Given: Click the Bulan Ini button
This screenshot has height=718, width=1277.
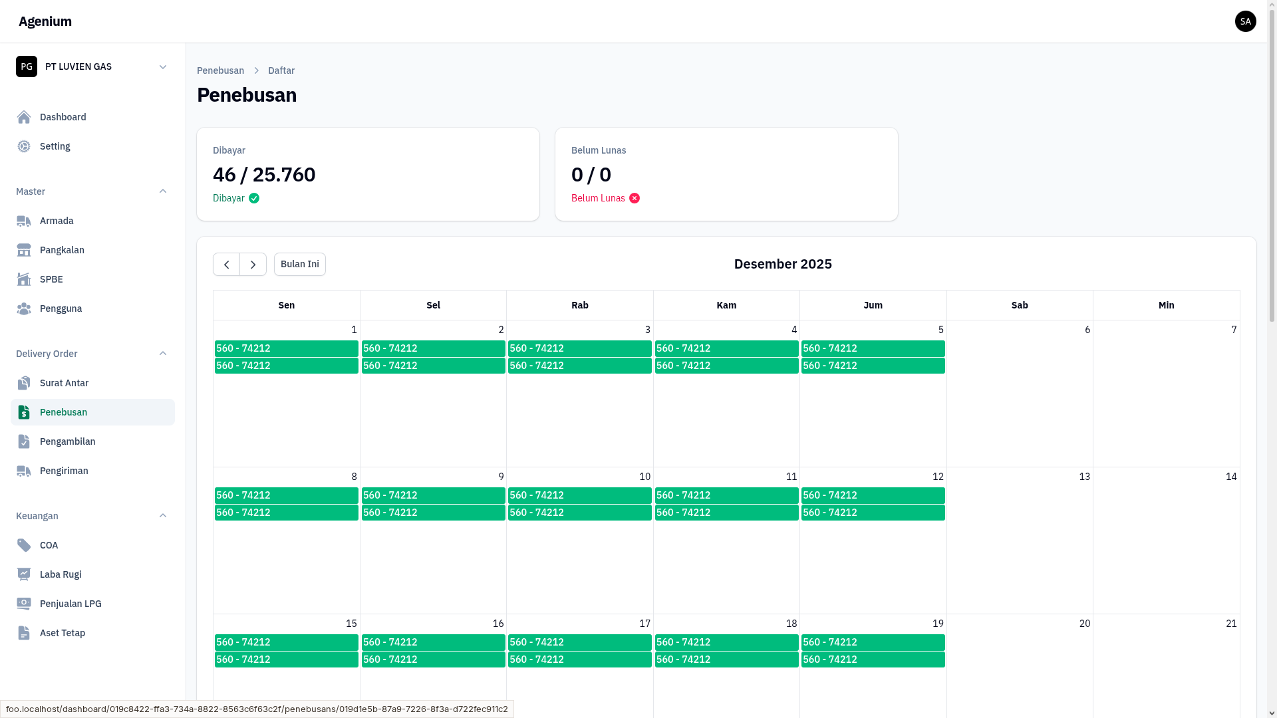Looking at the screenshot, I should 300,265.
